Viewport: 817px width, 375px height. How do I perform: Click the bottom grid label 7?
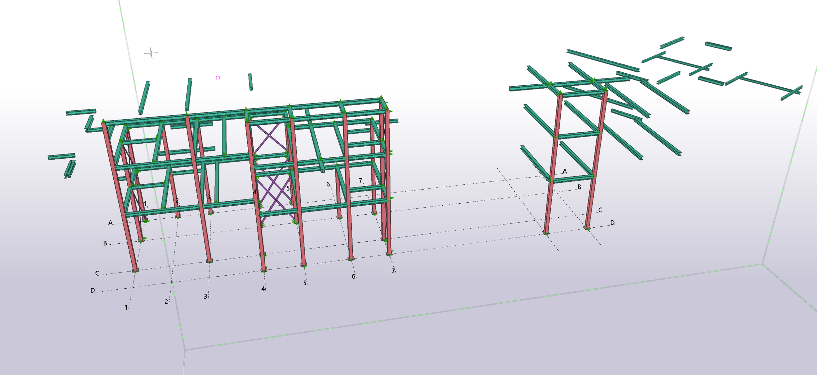point(393,271)
